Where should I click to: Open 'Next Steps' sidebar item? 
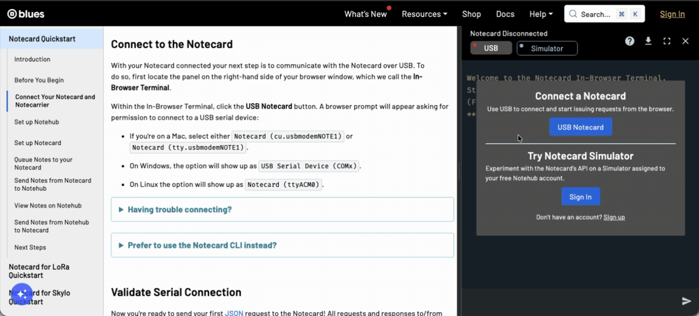(30, 247)
